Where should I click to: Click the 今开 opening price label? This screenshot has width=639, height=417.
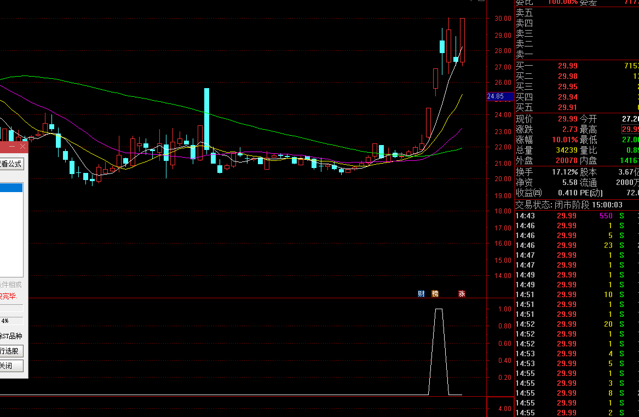(x=588, y=119)
